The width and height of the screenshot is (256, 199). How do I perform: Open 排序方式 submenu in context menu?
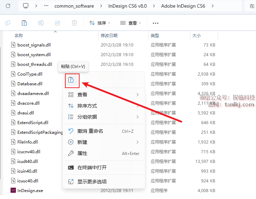[104, 106]
